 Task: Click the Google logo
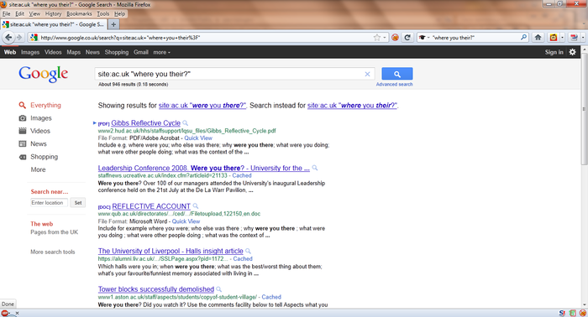(x=43, y=74)
